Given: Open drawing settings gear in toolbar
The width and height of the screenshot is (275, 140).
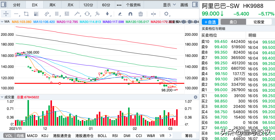Looking at the screenshot, I should tap(166, 14).
